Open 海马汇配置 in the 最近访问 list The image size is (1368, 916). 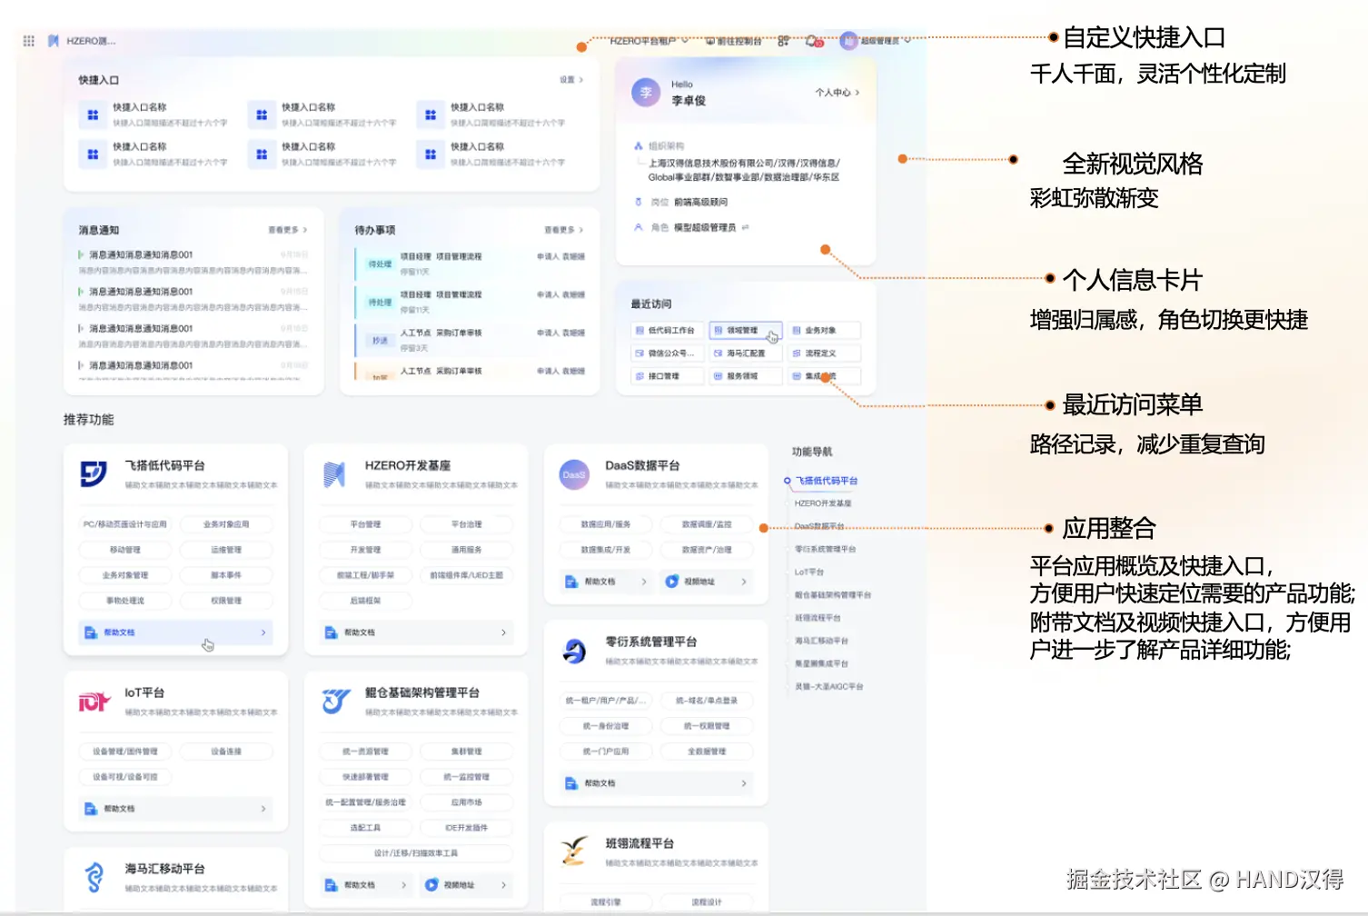745,353
